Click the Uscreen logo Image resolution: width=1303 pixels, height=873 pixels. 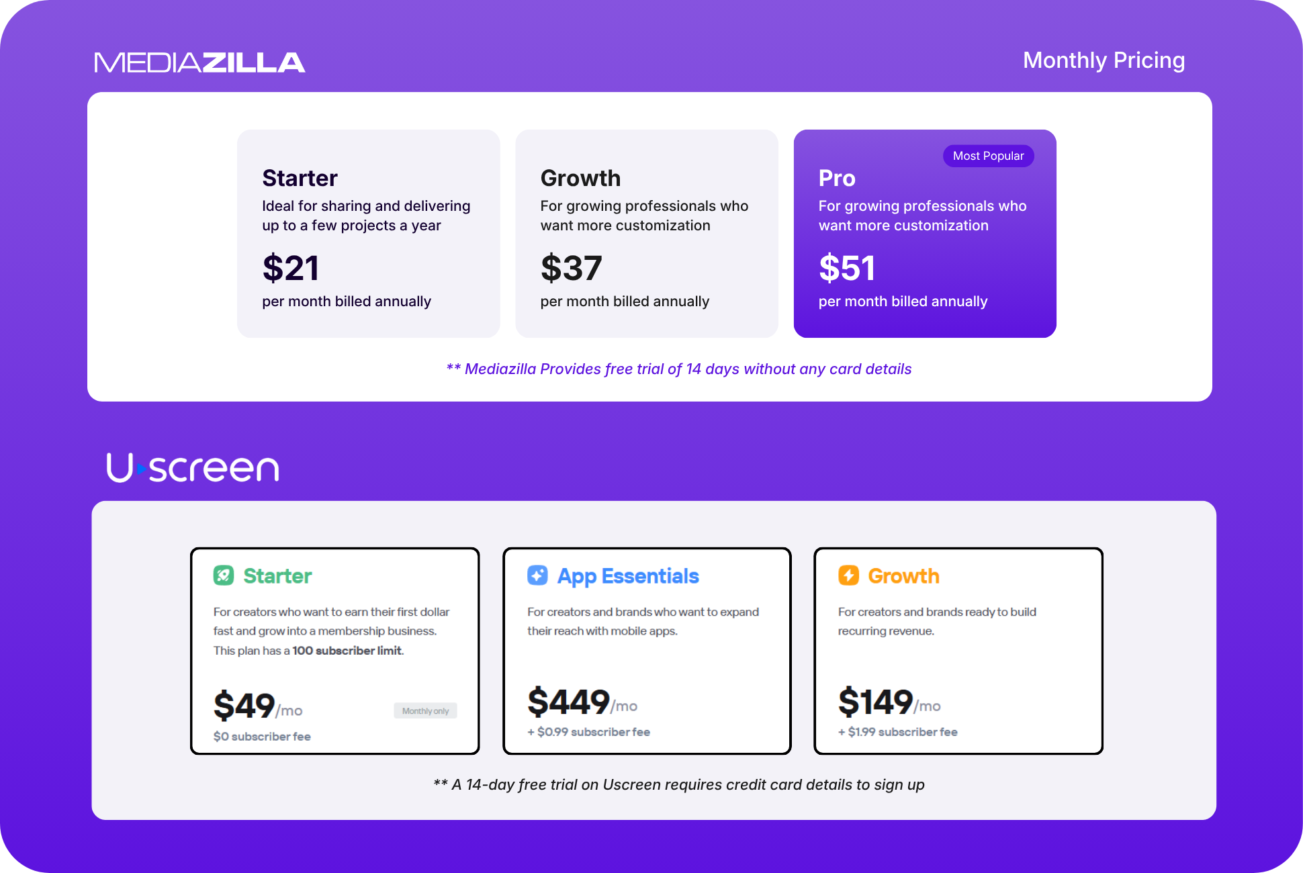(x=193, y=468)
